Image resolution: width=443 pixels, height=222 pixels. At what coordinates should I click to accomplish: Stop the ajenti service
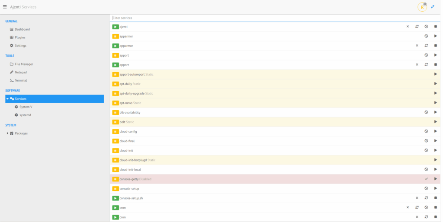(436, 27)
